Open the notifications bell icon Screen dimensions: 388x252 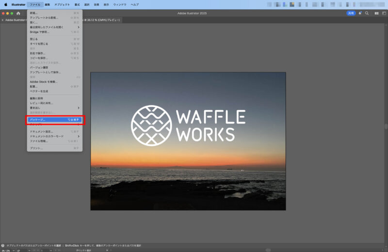[x=360, y=13]
